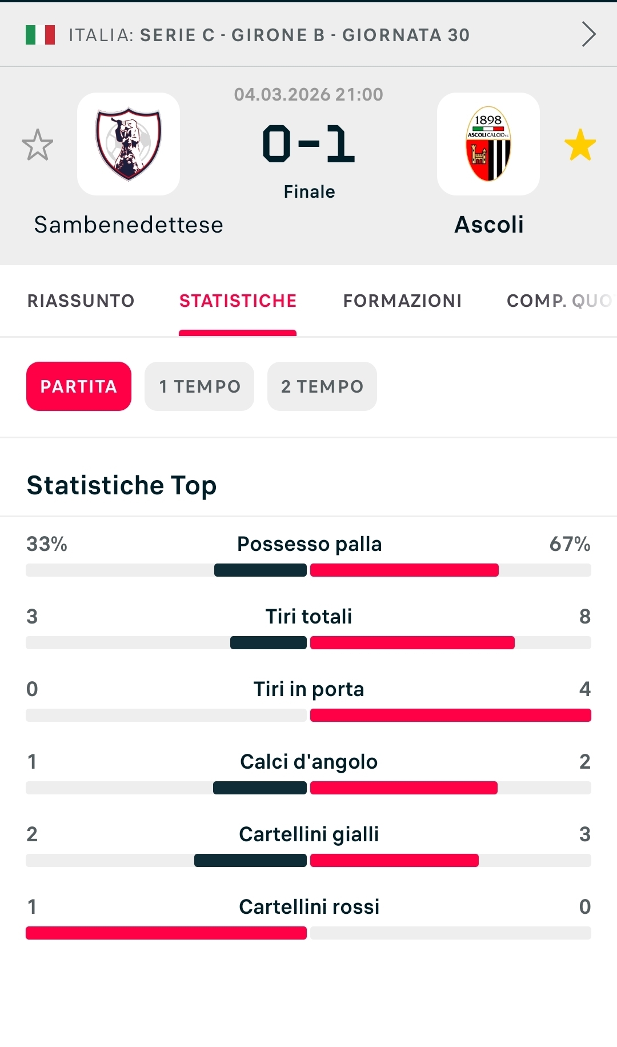Open the Formazioni tab

(402, 301)
